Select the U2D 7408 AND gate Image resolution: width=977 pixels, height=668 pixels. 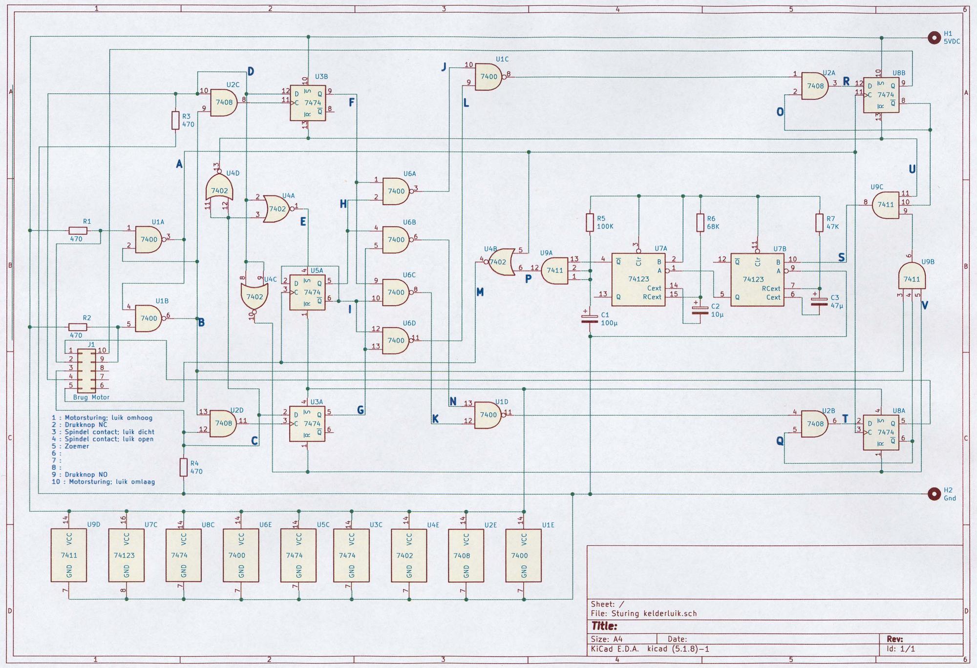223,423
